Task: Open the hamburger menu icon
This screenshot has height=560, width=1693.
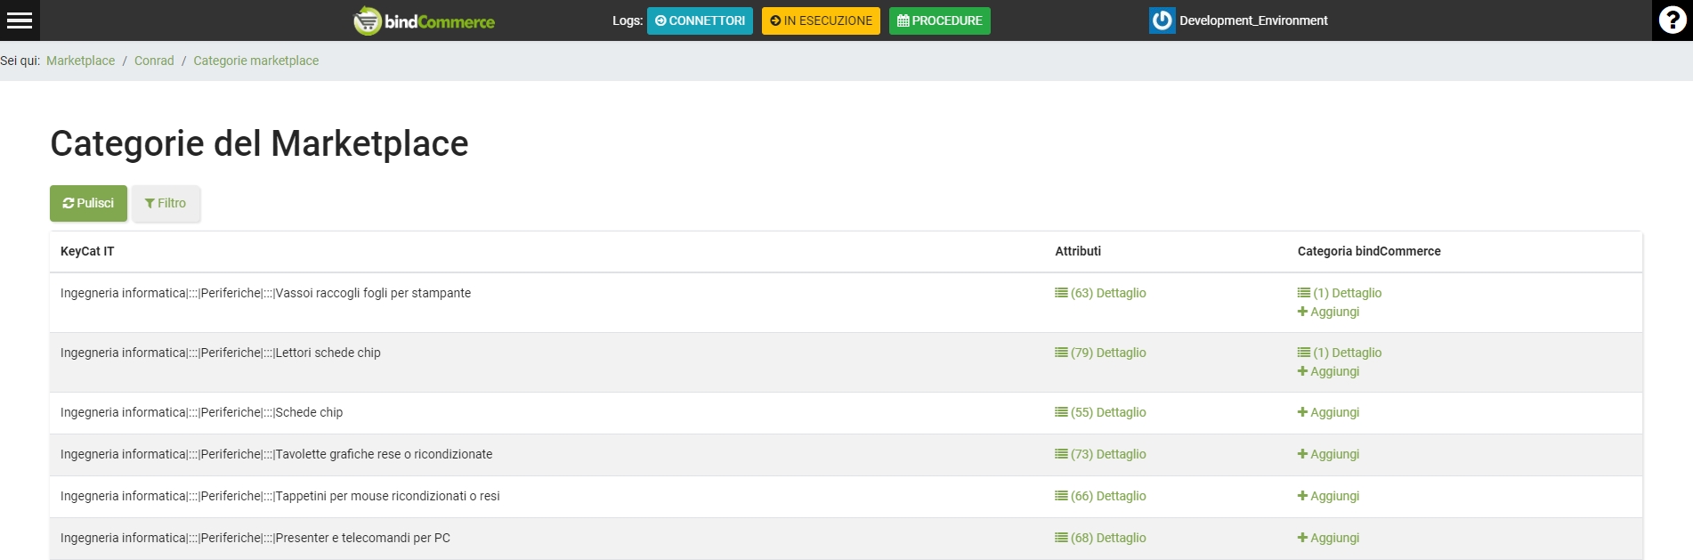Action: [20, 20]
